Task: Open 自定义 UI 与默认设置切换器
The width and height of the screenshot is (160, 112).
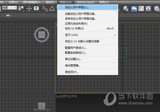Action: point(88,41)
